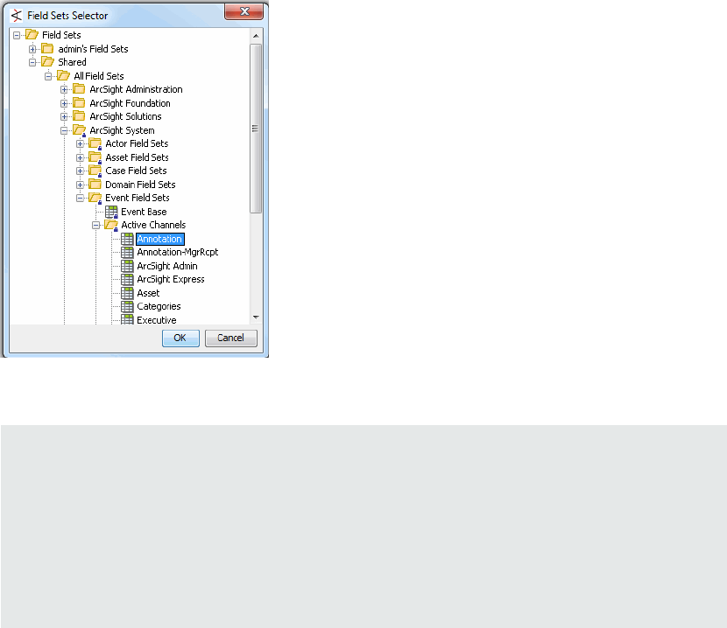Expand ArcSight Administration node
Viewport: 727px width, 628px height.
coord(64,89)
